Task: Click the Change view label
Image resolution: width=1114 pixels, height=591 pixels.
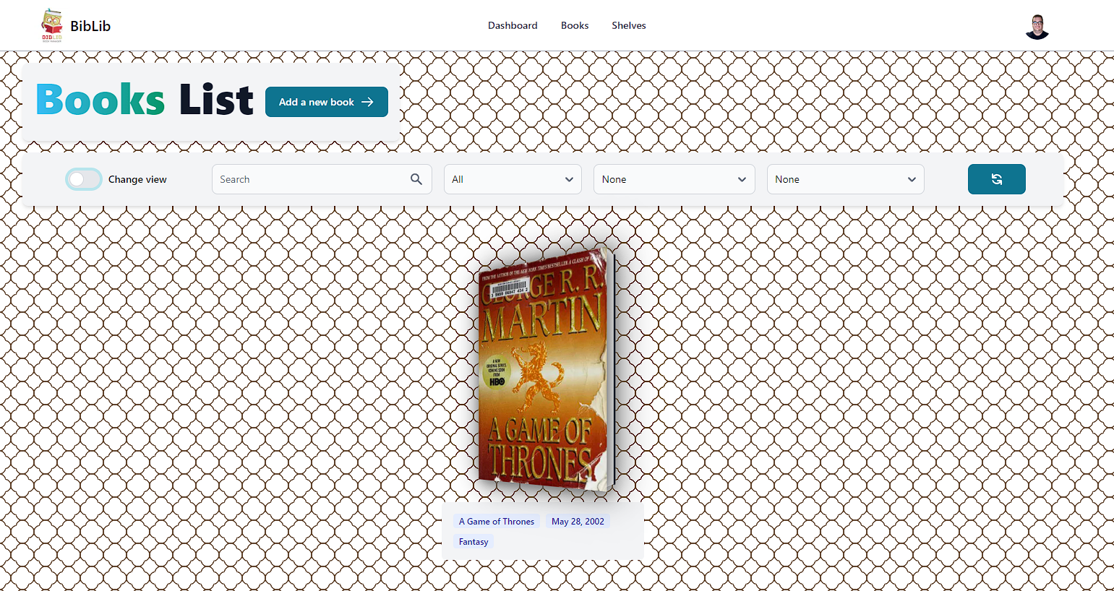Action: (137, 179)
